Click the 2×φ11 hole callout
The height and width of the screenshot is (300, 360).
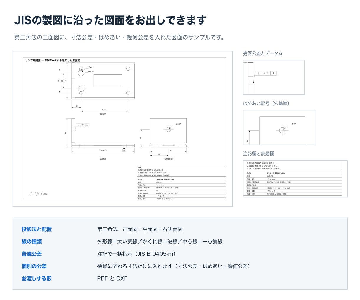92,67
